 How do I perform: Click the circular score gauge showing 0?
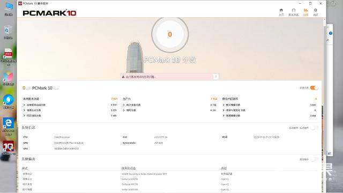tap(170, 34)
